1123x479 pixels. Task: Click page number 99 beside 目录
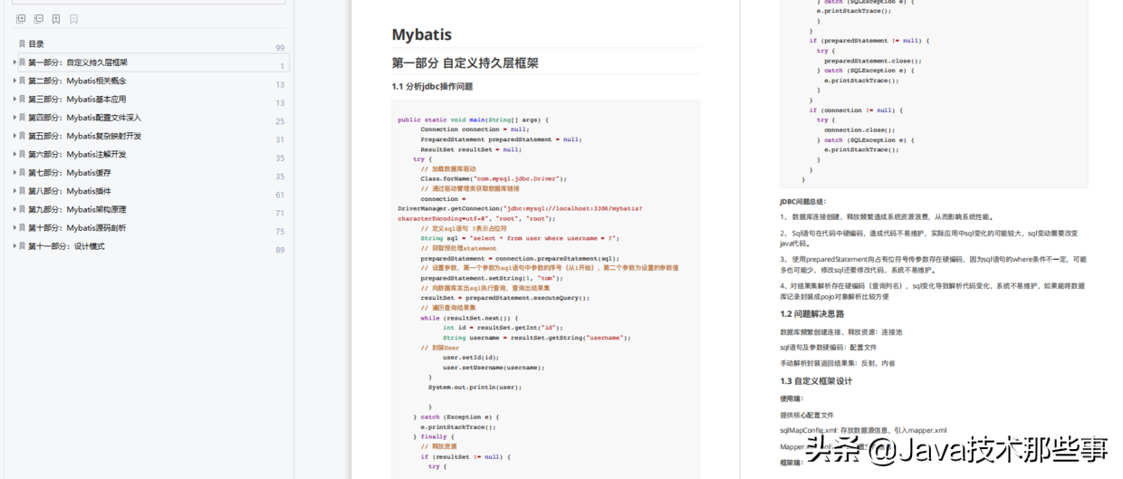280,48
